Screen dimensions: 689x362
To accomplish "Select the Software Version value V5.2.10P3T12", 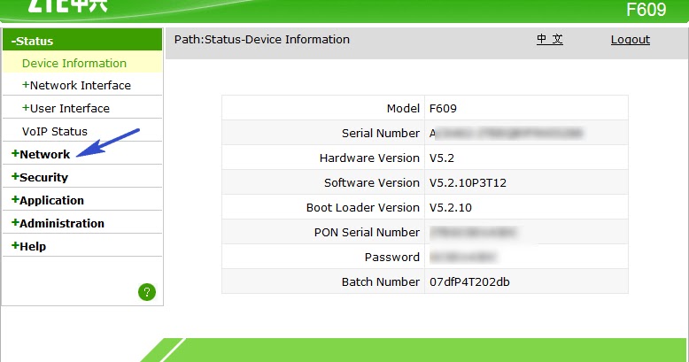I will pos(468,182).
